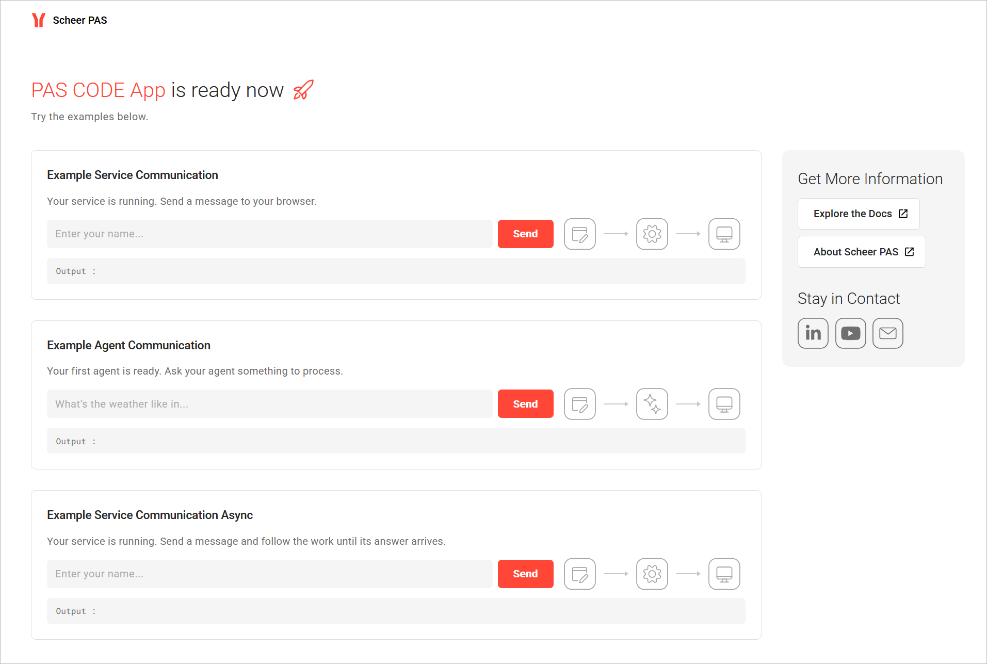
Task: Focus the name field in Example Service Communication
Action: (x=270, y=234)
